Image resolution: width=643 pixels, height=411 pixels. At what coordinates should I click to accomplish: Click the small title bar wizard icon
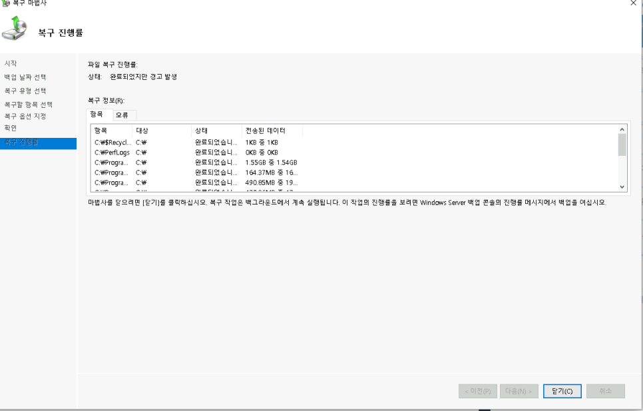(6, 3)
